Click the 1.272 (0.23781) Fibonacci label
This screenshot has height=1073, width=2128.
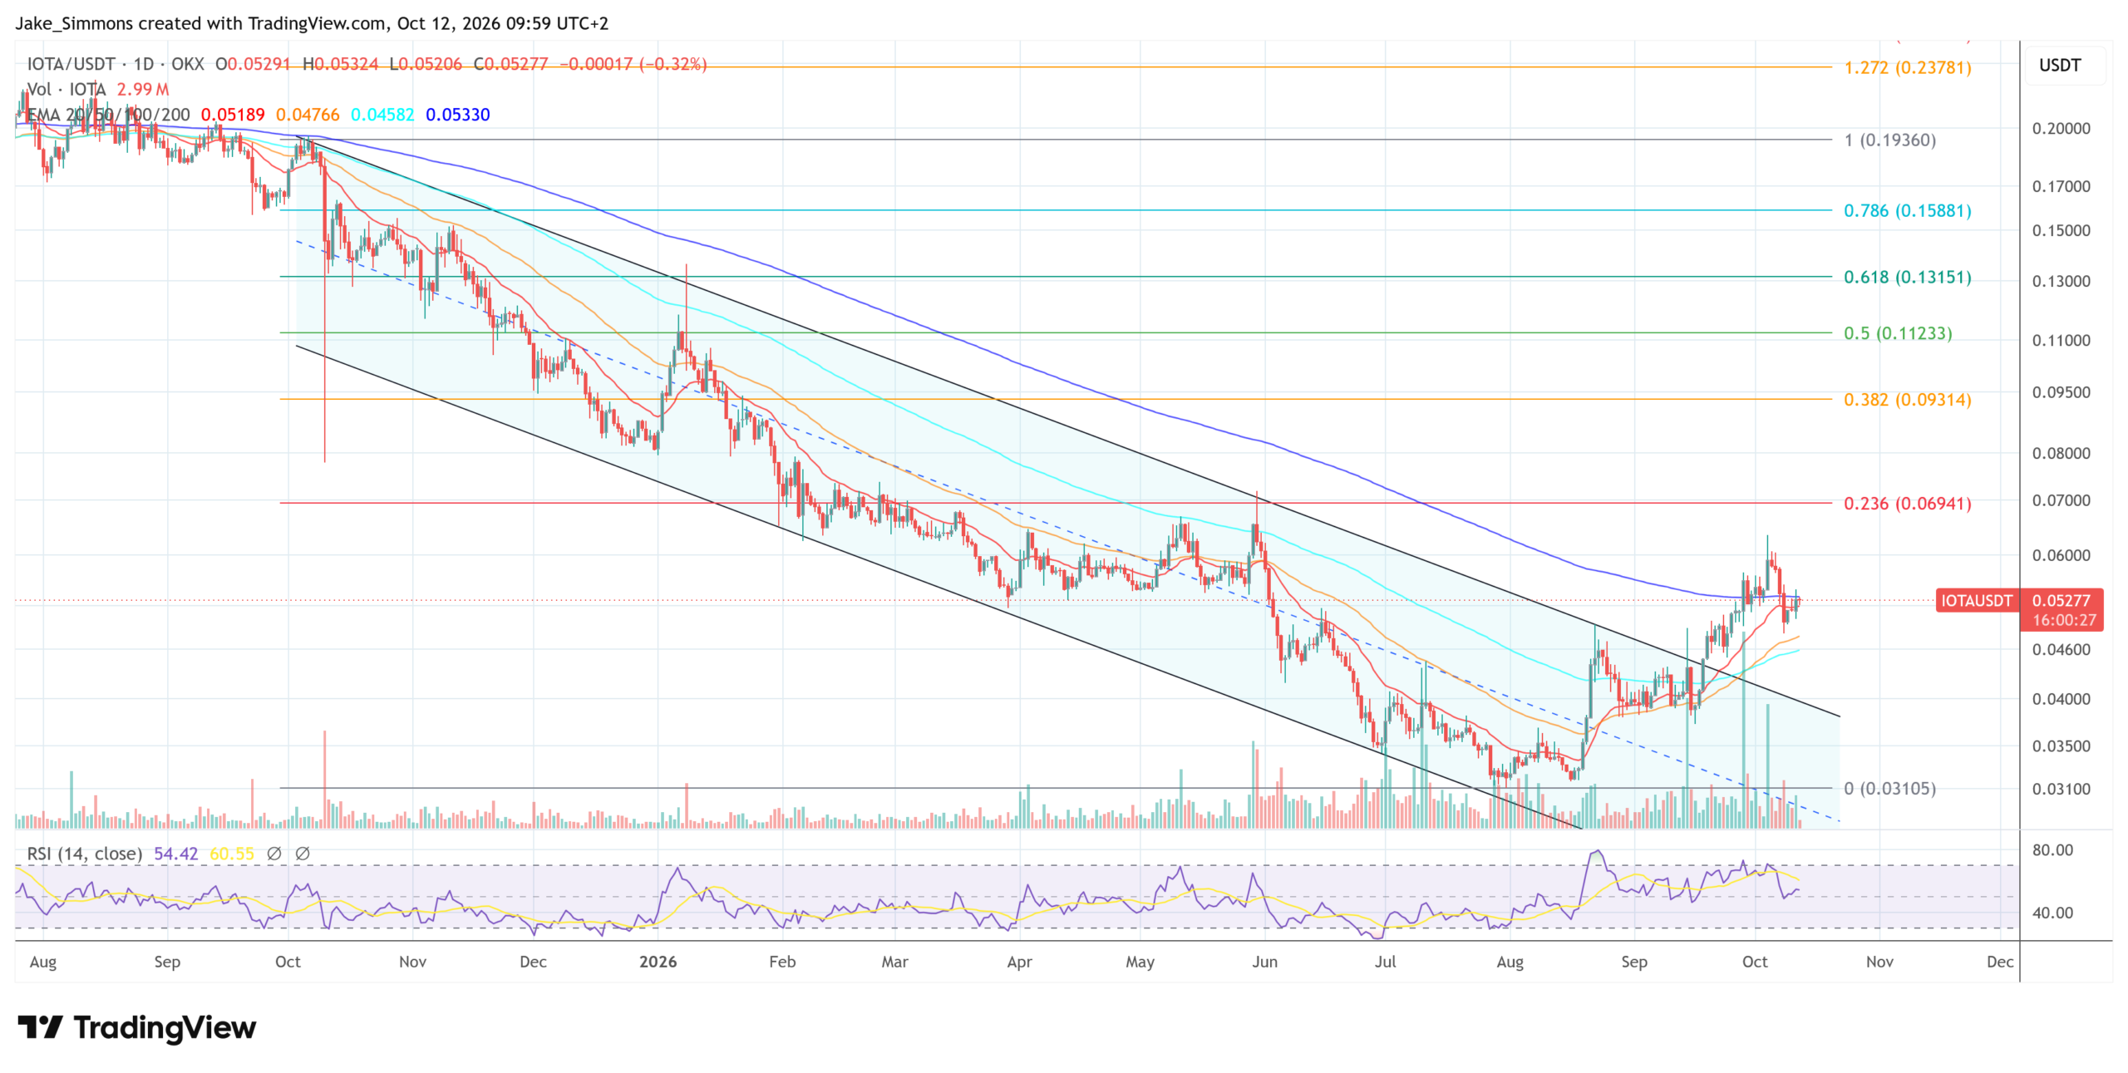point(1908,67)
